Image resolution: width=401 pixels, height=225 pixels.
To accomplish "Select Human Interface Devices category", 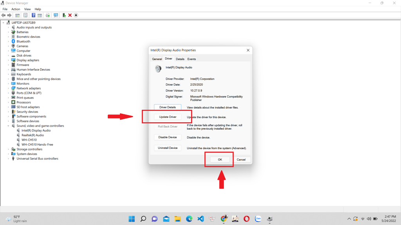I will pos(33,70).
